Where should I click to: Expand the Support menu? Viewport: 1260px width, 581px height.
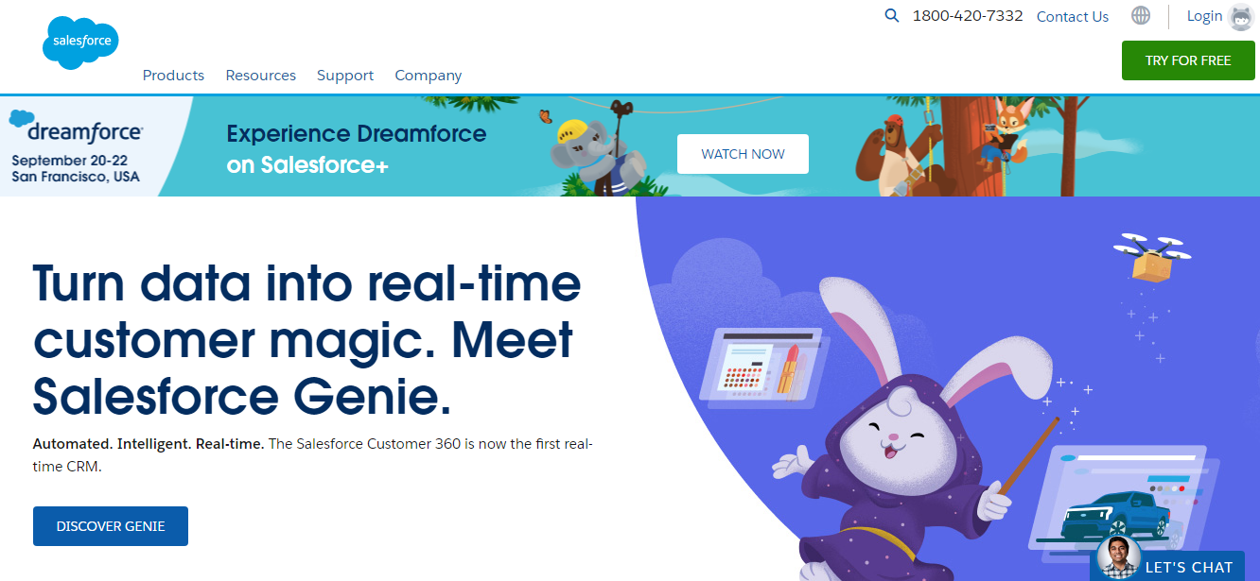click(345, 76)
